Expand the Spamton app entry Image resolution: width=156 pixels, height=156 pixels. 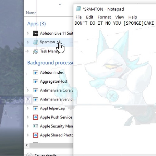click(x=28, y=42)
